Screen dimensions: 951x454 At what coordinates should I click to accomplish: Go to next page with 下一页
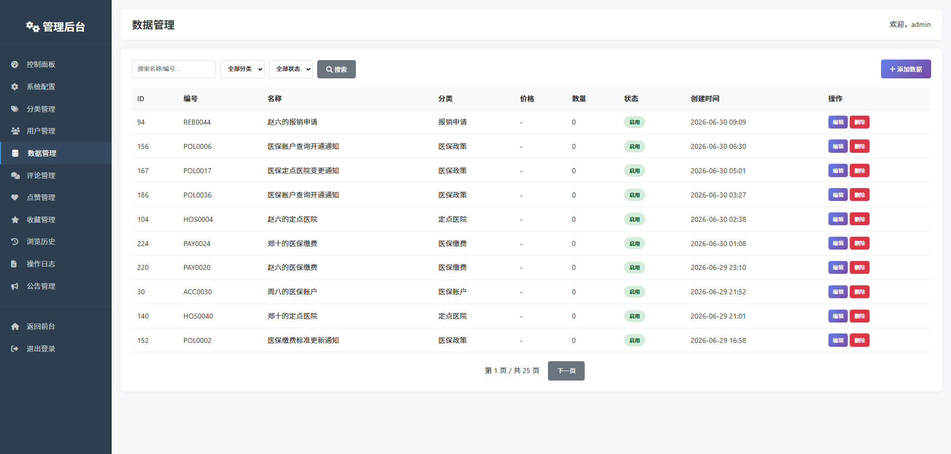tap(566, 371)
